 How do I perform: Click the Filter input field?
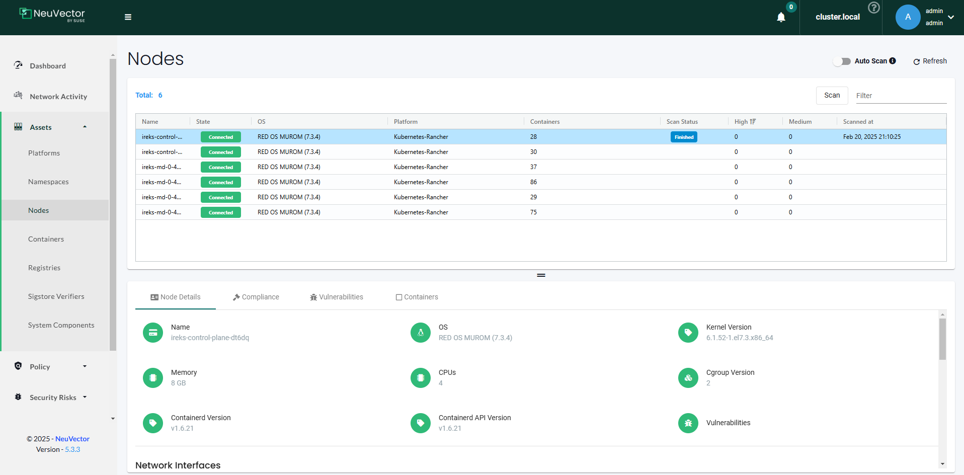coord(901,96)
